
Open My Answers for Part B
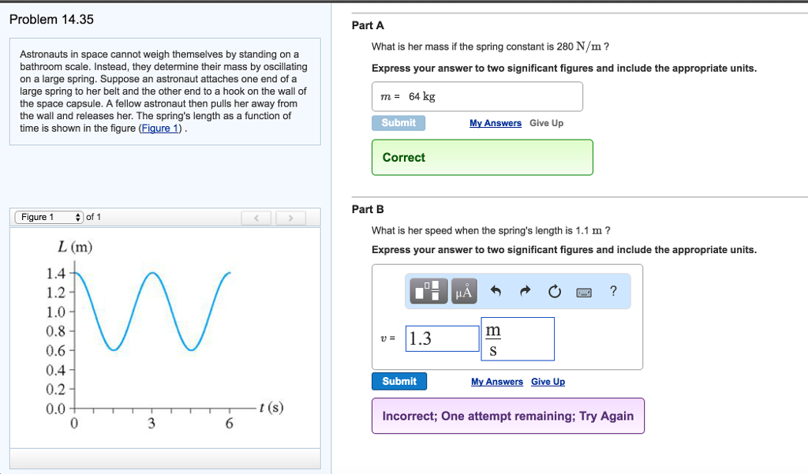497,382
